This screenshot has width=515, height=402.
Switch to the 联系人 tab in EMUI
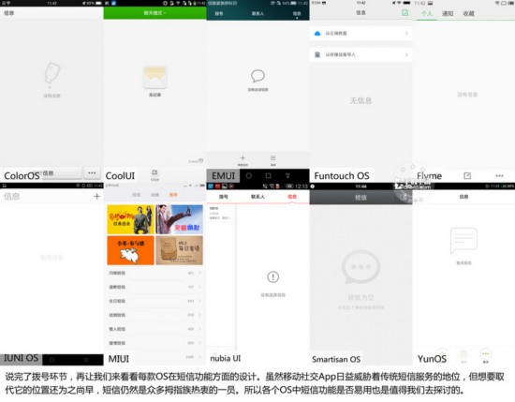(x=257, y=13)
